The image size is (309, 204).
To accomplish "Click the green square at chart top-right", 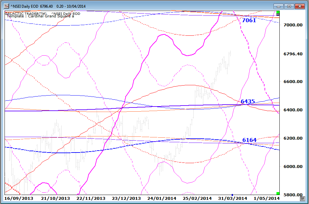I will [x=278, y=12].
